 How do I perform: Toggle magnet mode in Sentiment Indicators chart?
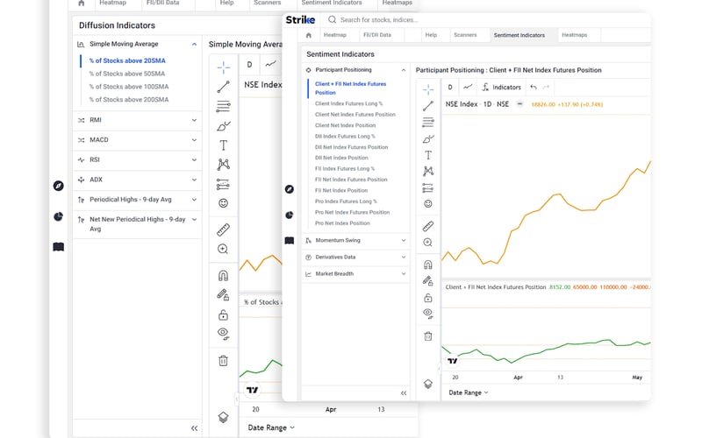click(x=428, y=265)
